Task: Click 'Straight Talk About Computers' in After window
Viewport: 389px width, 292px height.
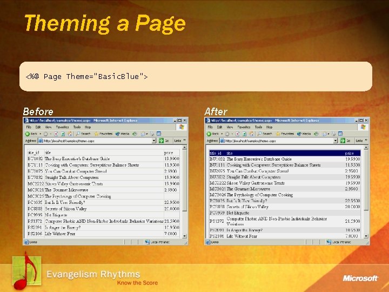Action: pos(253,177)
